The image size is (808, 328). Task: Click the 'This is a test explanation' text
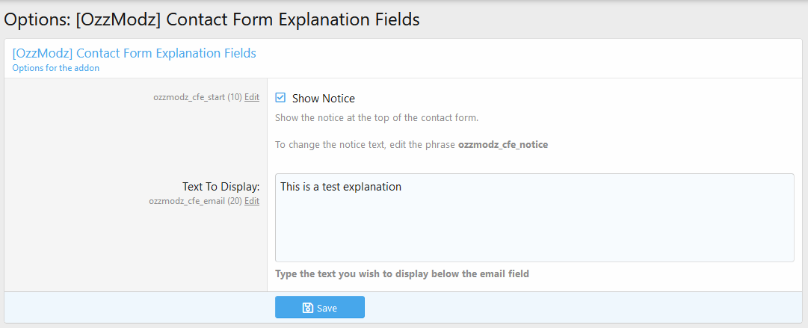(x=341, y=187)
